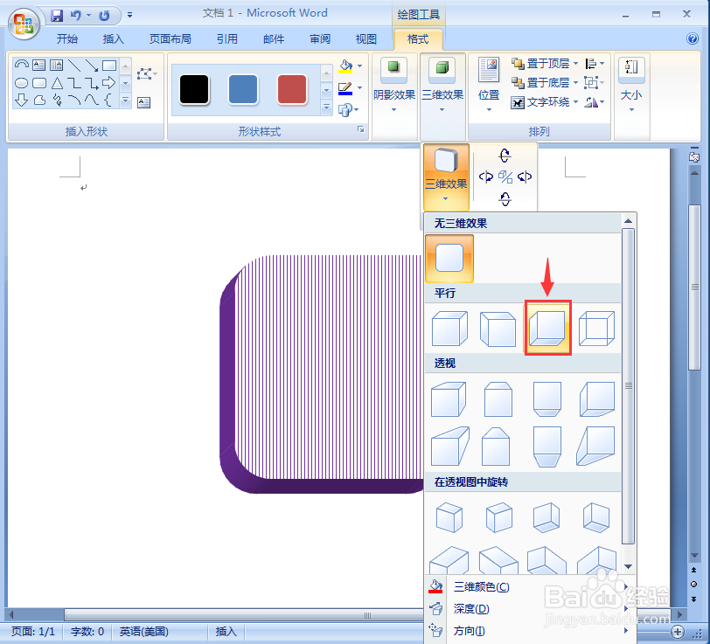Open shape fill paint bucket
This screenshot has height=644, width=710.
[345, 66]
